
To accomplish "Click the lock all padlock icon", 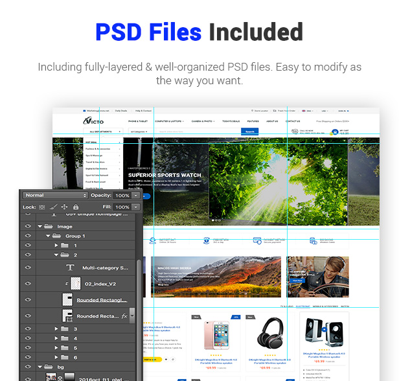I will coord(76,207).
